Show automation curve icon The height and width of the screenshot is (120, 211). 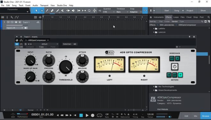[17, 17]
